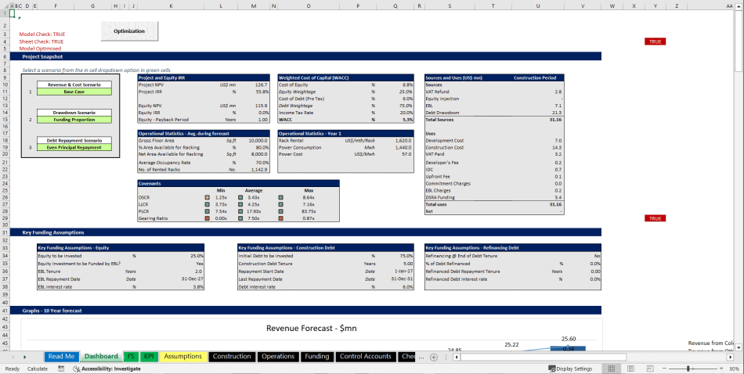Switch to the Assumptions sheet tab

182,357
